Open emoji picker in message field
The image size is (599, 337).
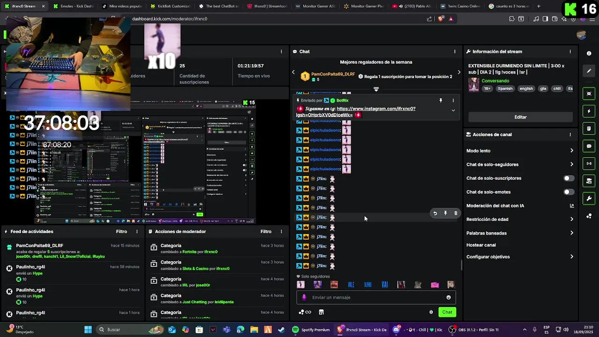coord(448,297)
